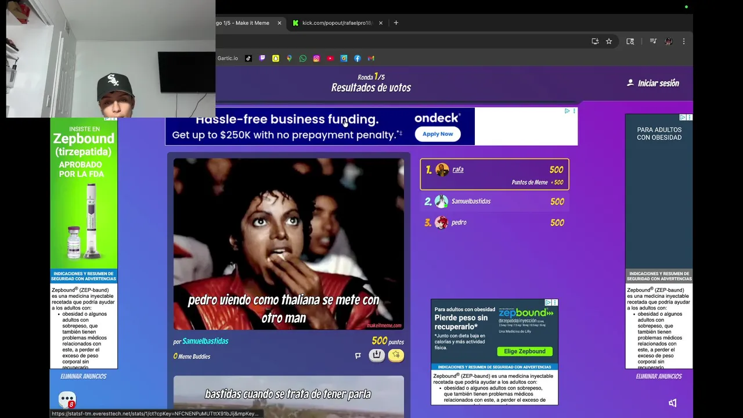Open the Chrome profile avatar

(669, 41)
